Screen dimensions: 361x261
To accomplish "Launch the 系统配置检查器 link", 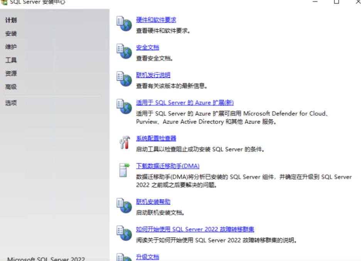I will pyautogui.click(x=156, y=138).
